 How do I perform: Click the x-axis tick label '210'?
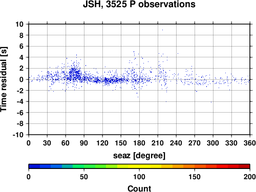(x=158, y=143)
